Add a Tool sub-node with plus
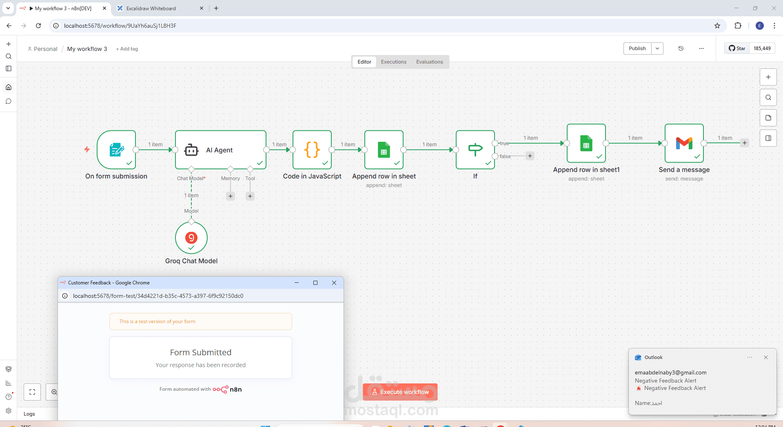Image resolution: width=783 pixels, height=427 pixels. pyautogui.click(x=250, y=196)
